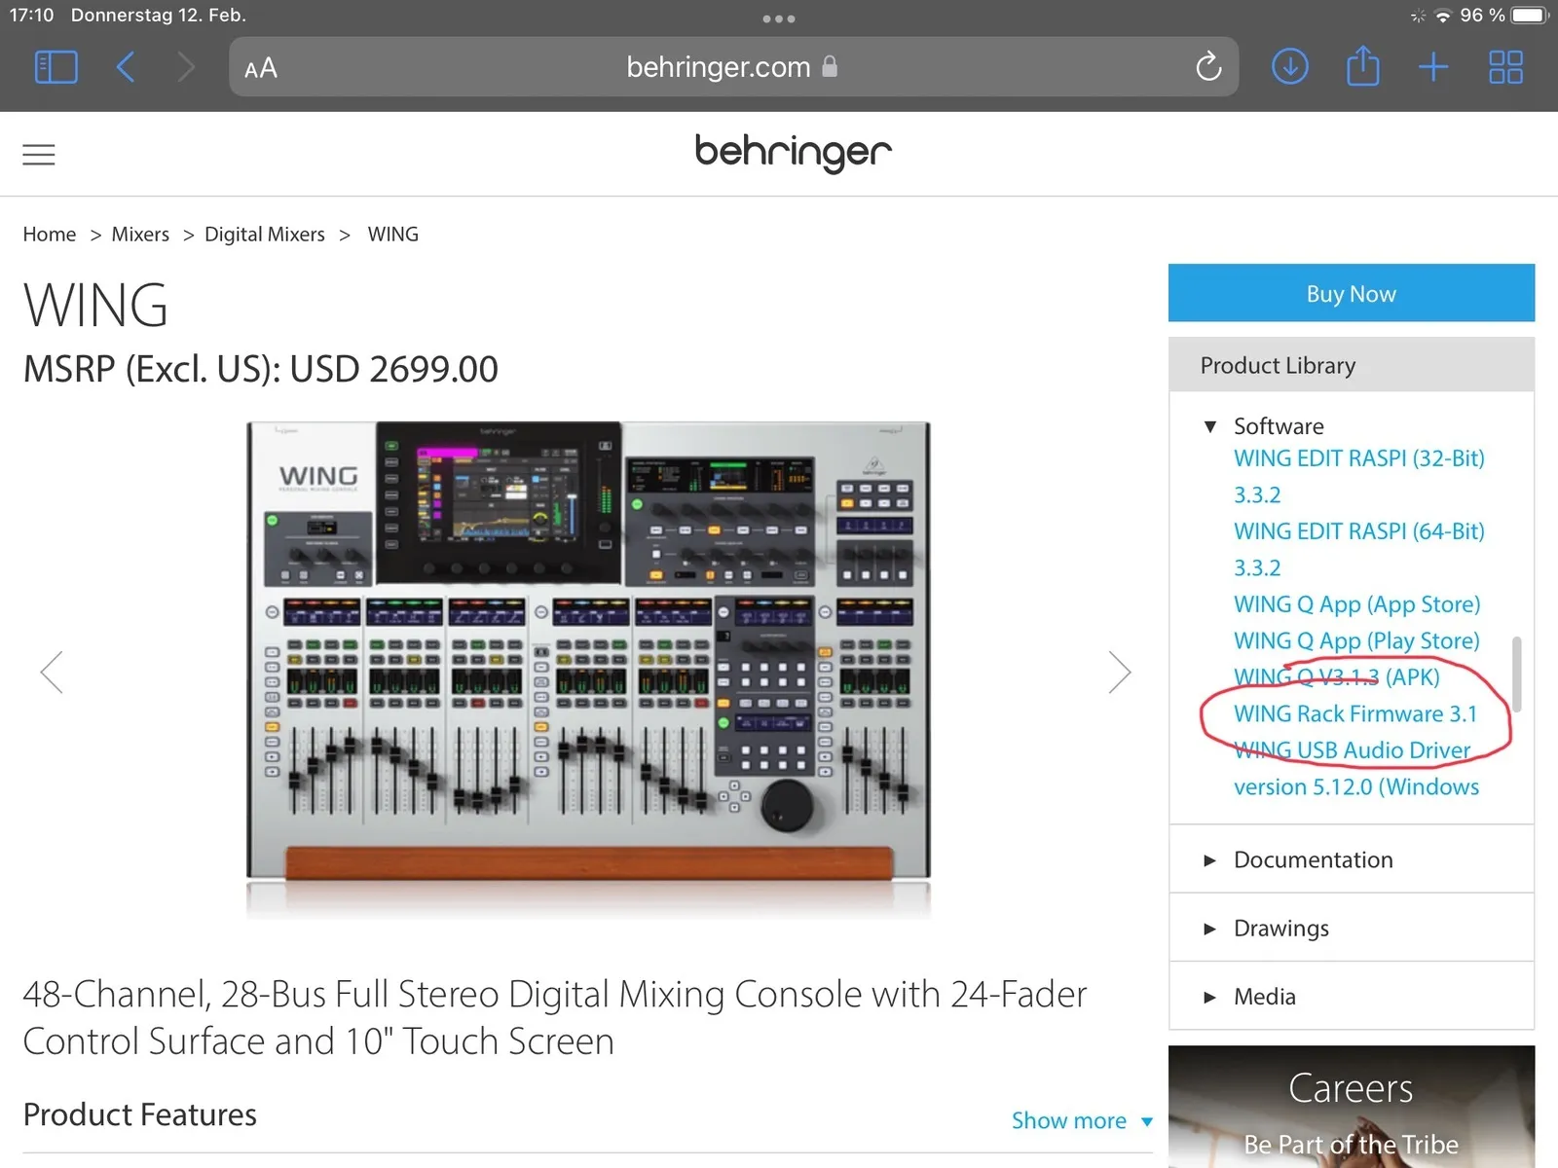This screenshot has height=1168, width=1558.
Task: Show the tab overview grid
Action: pos(1505,67)
